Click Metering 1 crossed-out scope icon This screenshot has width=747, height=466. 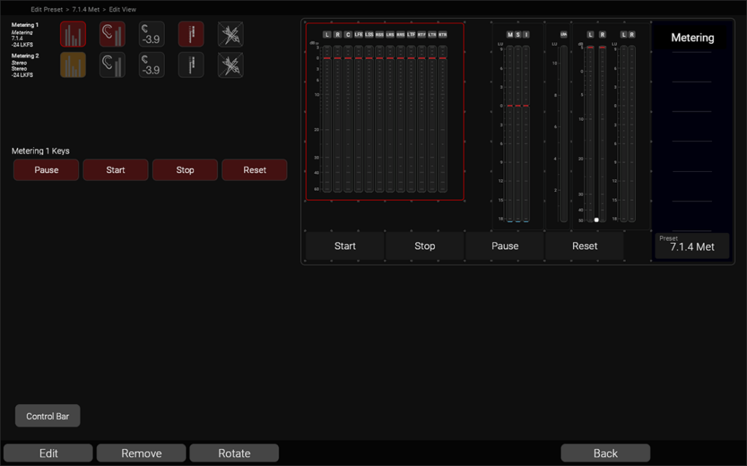click(x=231, y=34)
